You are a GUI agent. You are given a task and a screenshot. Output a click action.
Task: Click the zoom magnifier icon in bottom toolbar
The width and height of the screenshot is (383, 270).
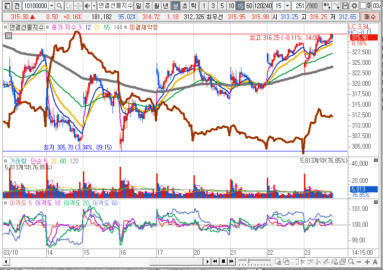(351, 261)
